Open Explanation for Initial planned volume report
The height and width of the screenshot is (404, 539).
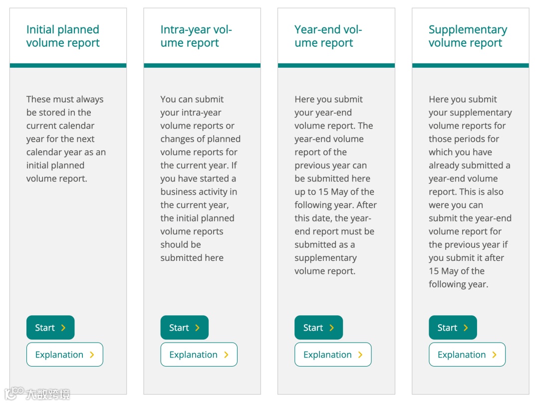coord(64,355)
